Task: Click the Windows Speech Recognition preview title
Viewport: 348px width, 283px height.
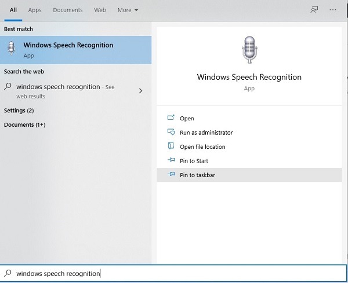Action: tap(249, 77)
